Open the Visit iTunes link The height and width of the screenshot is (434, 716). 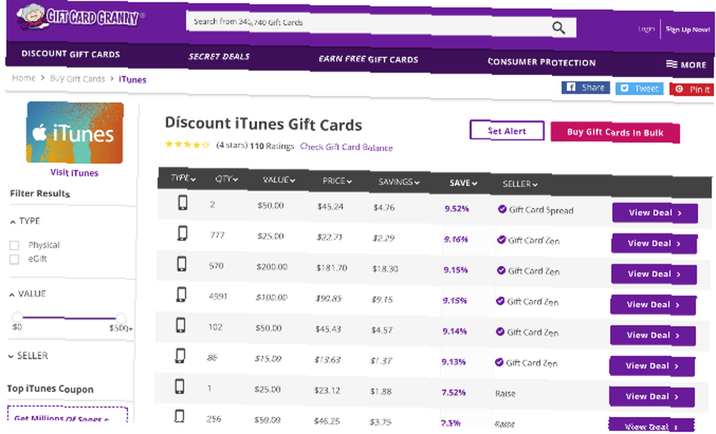point(74,173)
